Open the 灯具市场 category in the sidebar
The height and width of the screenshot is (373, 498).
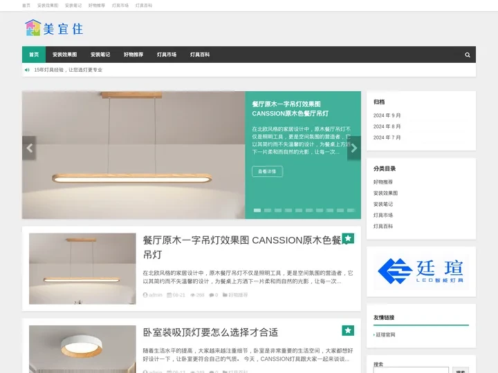coord(383,216)
